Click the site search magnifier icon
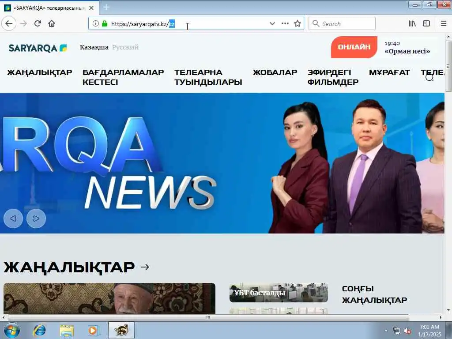The height and width of the screenshot is (339, 452). (429, 78)
